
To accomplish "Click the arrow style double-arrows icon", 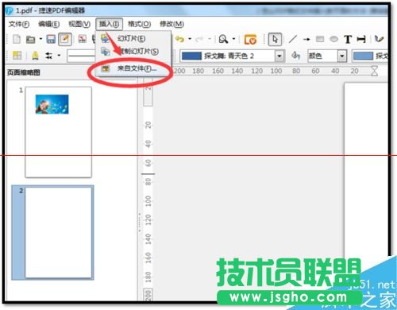I will pos(48,56).
